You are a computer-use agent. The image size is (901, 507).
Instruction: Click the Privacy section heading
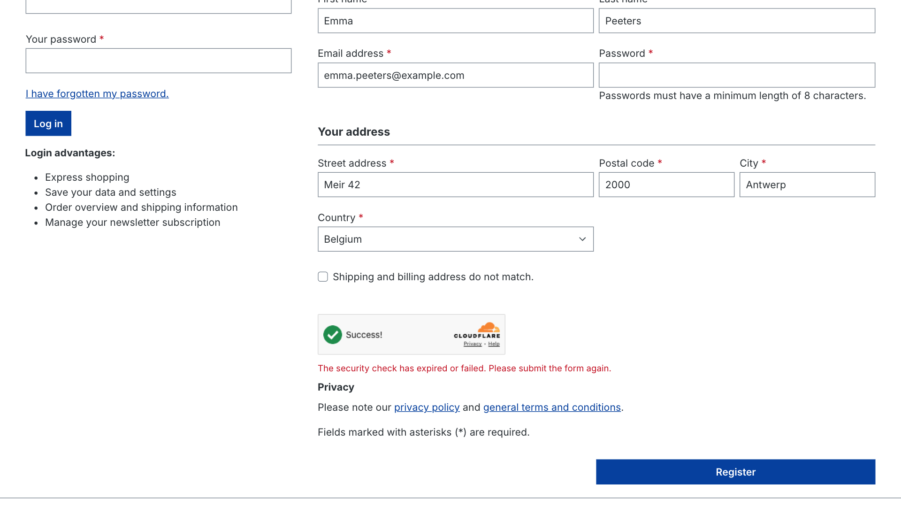click(336, 387)
